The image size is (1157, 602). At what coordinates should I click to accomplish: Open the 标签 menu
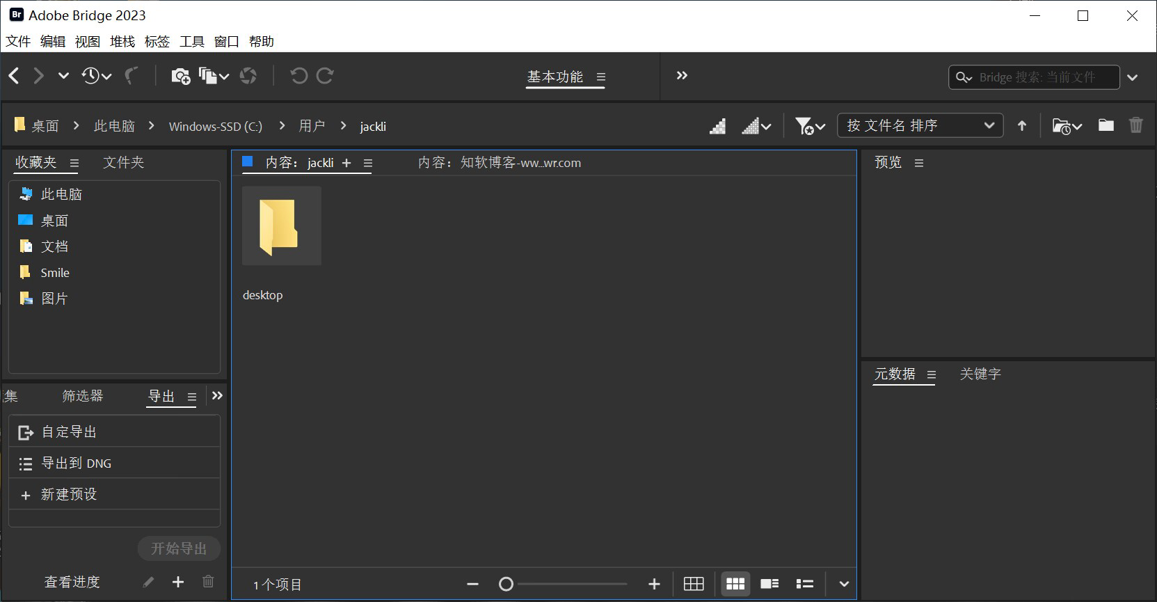pos(157,41)
